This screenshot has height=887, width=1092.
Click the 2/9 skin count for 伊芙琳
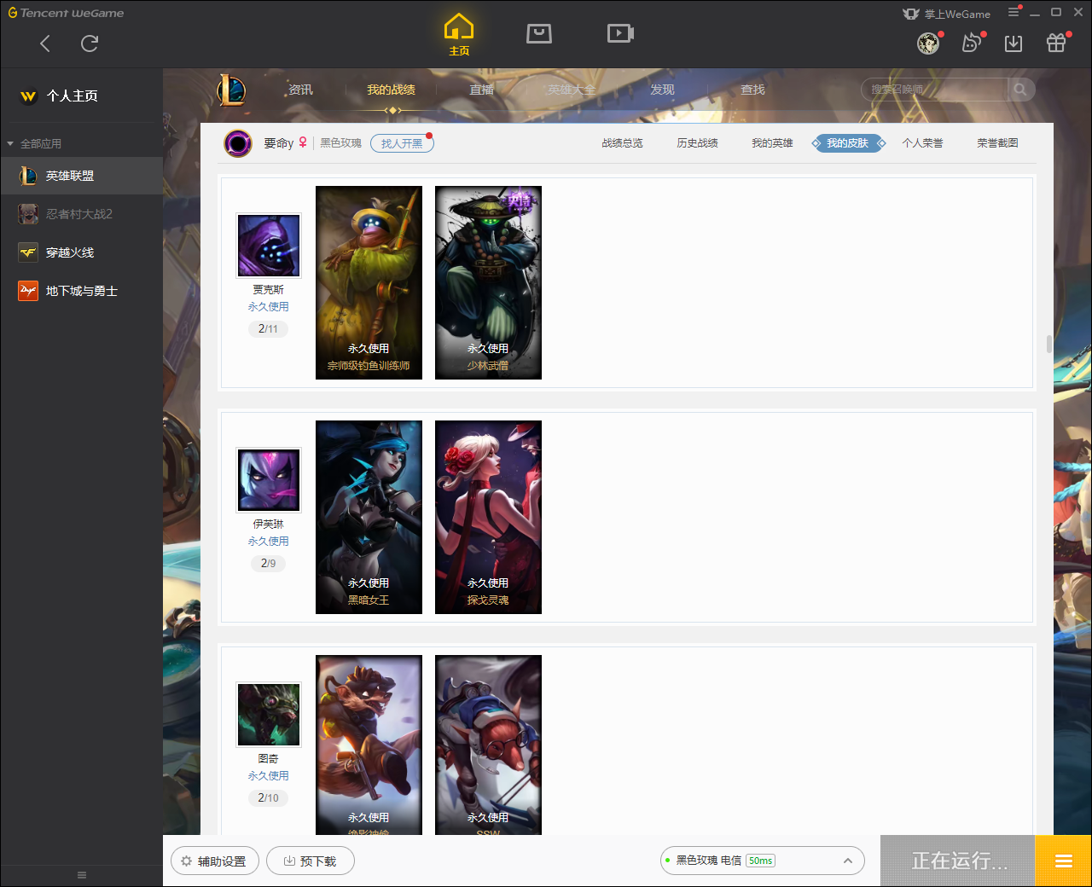pos(268,564)
